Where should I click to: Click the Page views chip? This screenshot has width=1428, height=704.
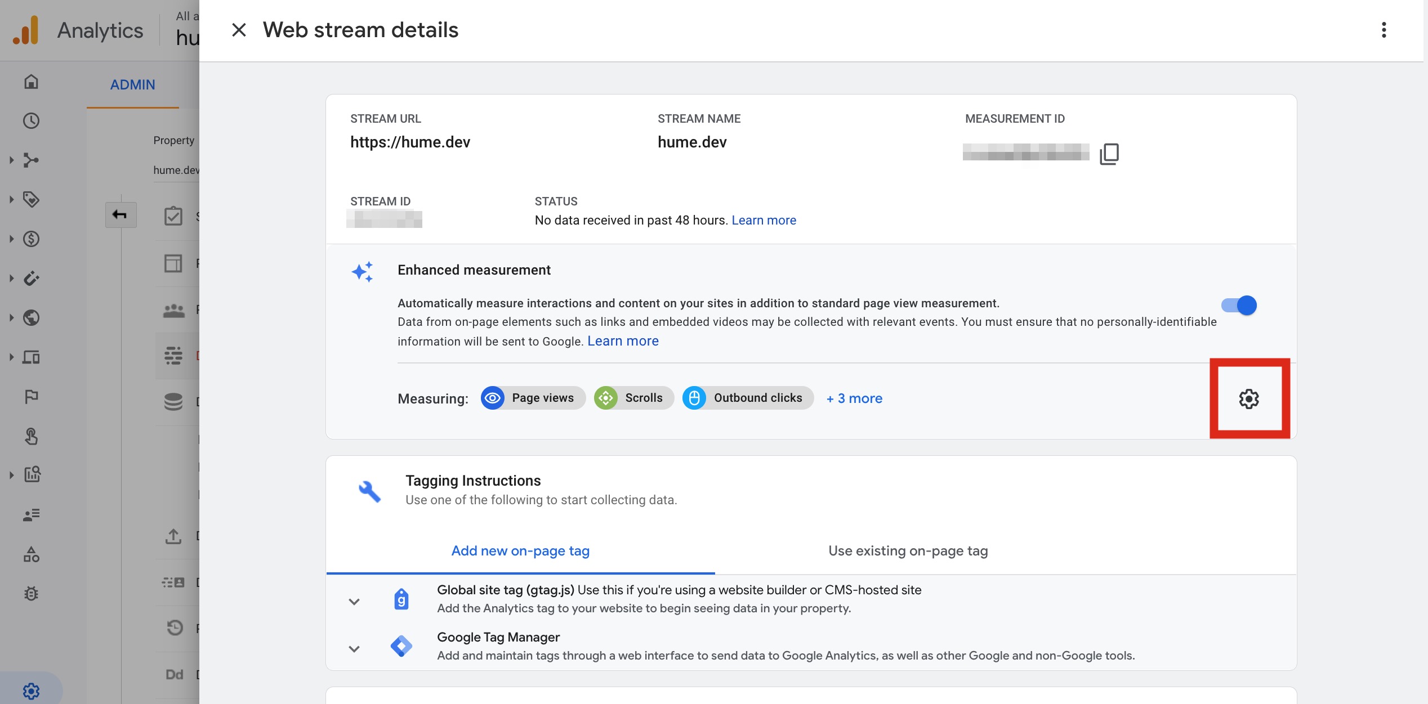[x=533, y=398]
